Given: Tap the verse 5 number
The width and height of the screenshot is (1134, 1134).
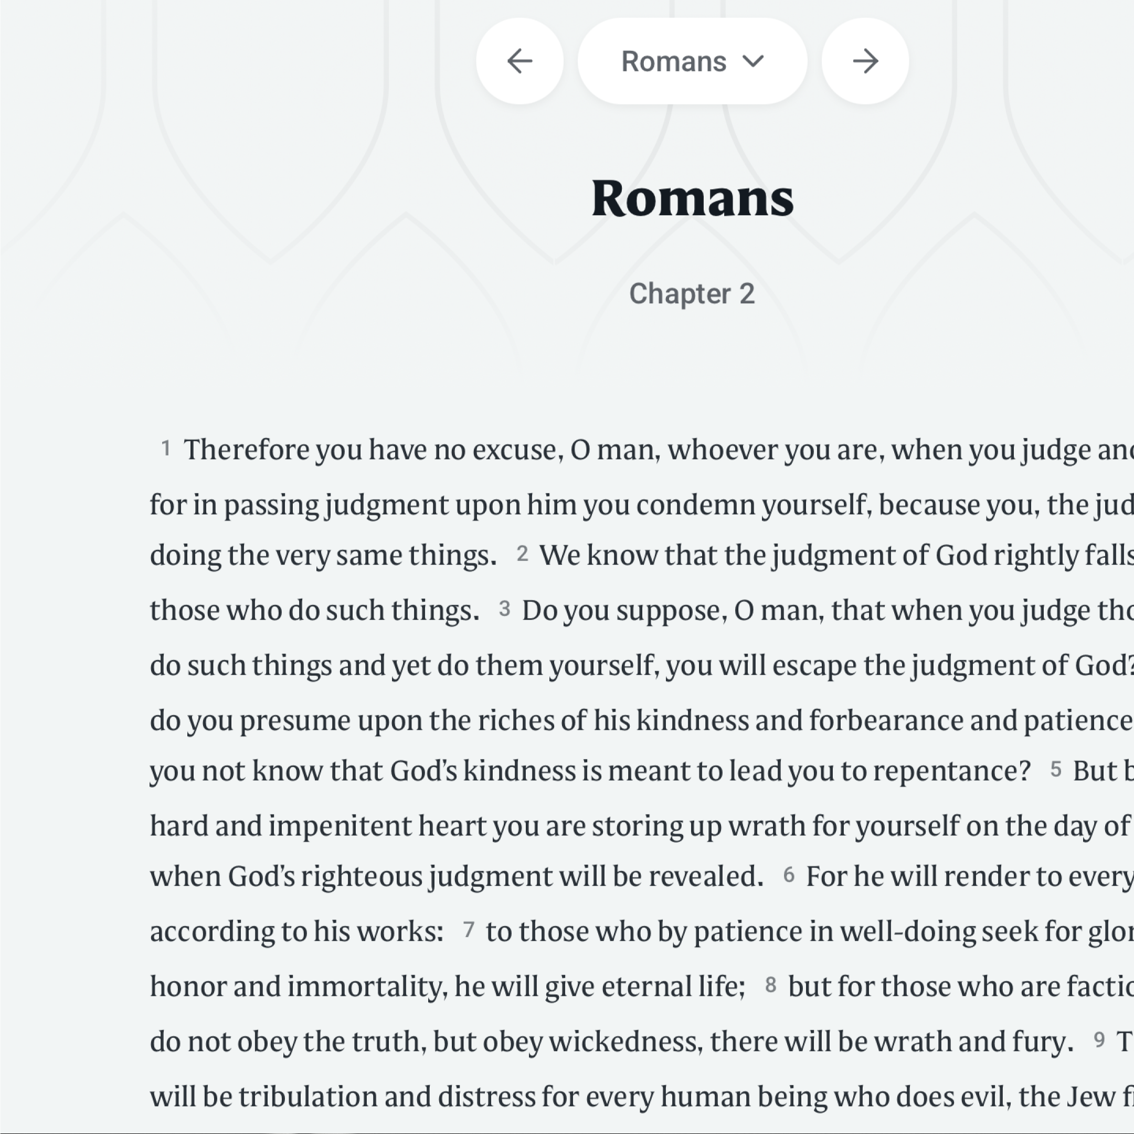Looking at the screenshot, I should tap(1055, 769).
